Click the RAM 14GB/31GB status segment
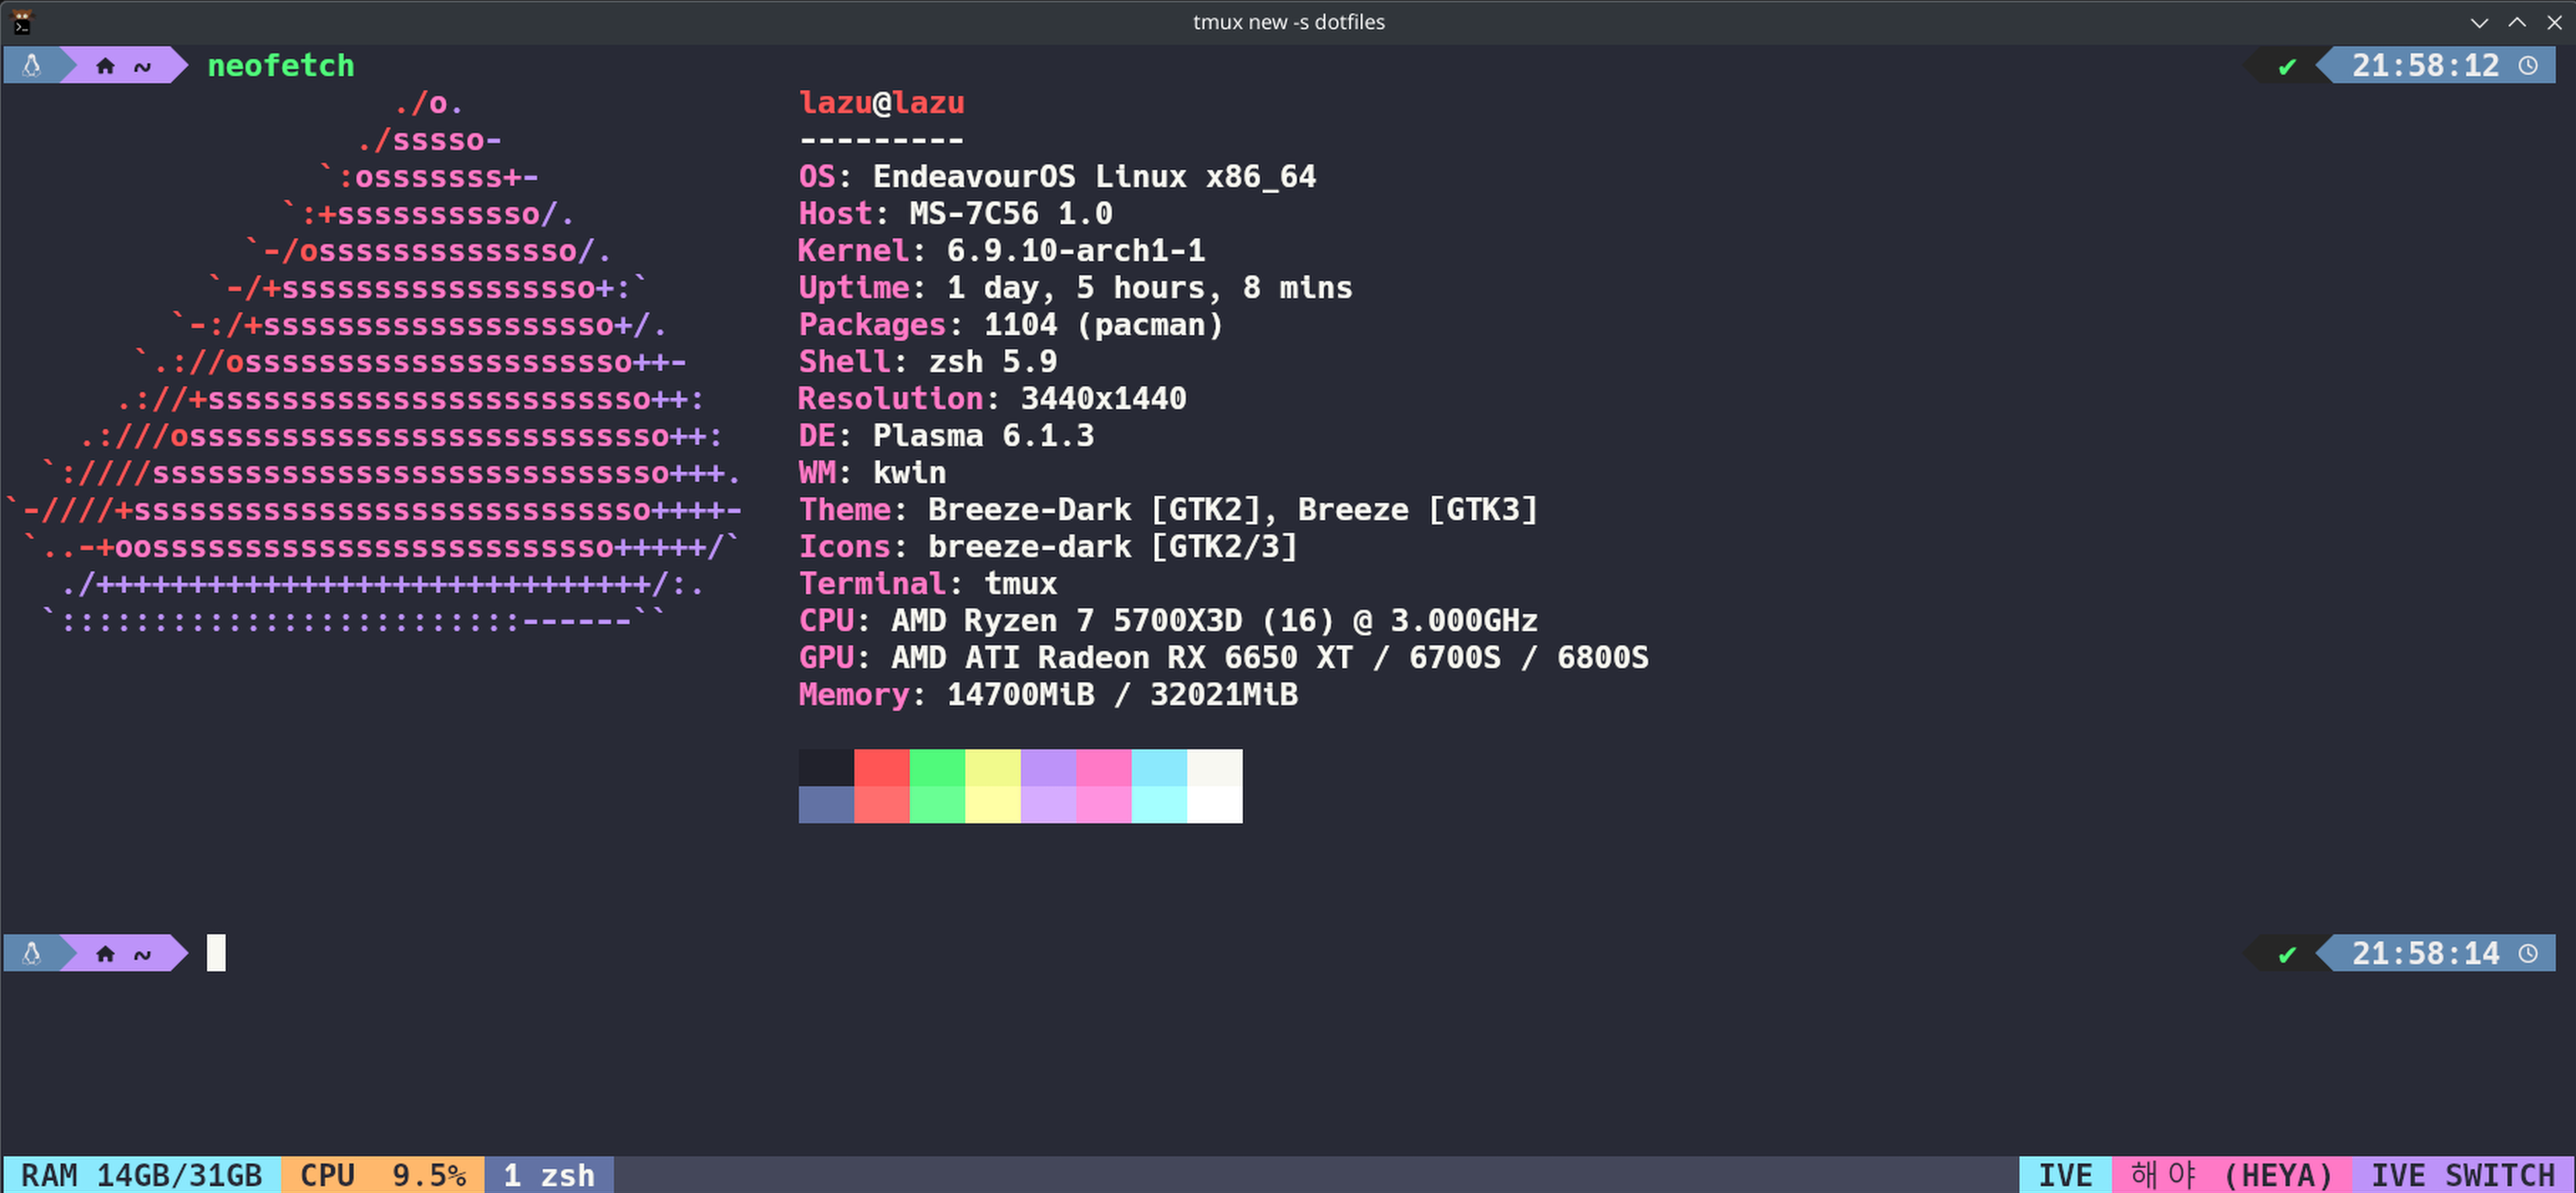Screen dimensions: 2576x1193 tap(141, 1175)
